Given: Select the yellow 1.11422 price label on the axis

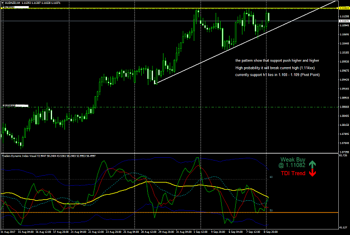Looking at the screenshot, I should (344, 8).
